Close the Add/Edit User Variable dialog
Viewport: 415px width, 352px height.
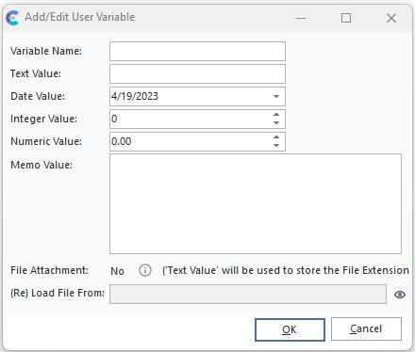click(x=391, y=18)
